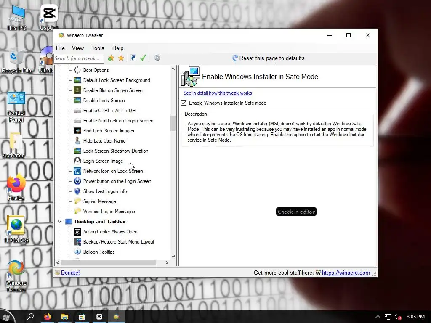The height and width of the screenshot is (323, 431).
Task: Open Microsoft Store from the taskbar
Action: [82, 317]
